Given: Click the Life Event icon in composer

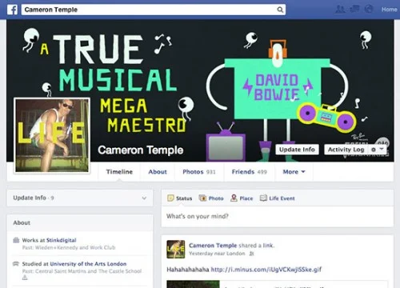Looking at the screenshot, I should [x=263, y=198].
